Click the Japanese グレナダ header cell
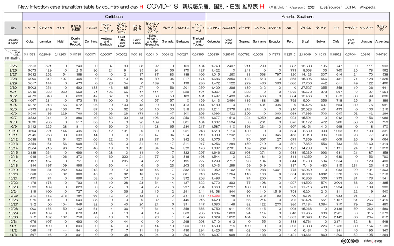Image resolution: width=394 pixels, height=246 pixels. pos(167,28)
